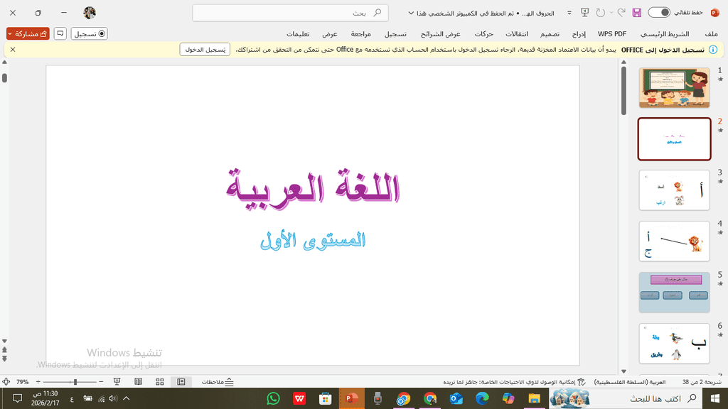Click the status bar zoom-out minus button
This screenshot has height=409, width=728.
point(101,381)
